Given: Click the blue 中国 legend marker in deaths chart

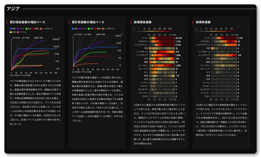Looking at the screenshot, I should coord(73,29).
